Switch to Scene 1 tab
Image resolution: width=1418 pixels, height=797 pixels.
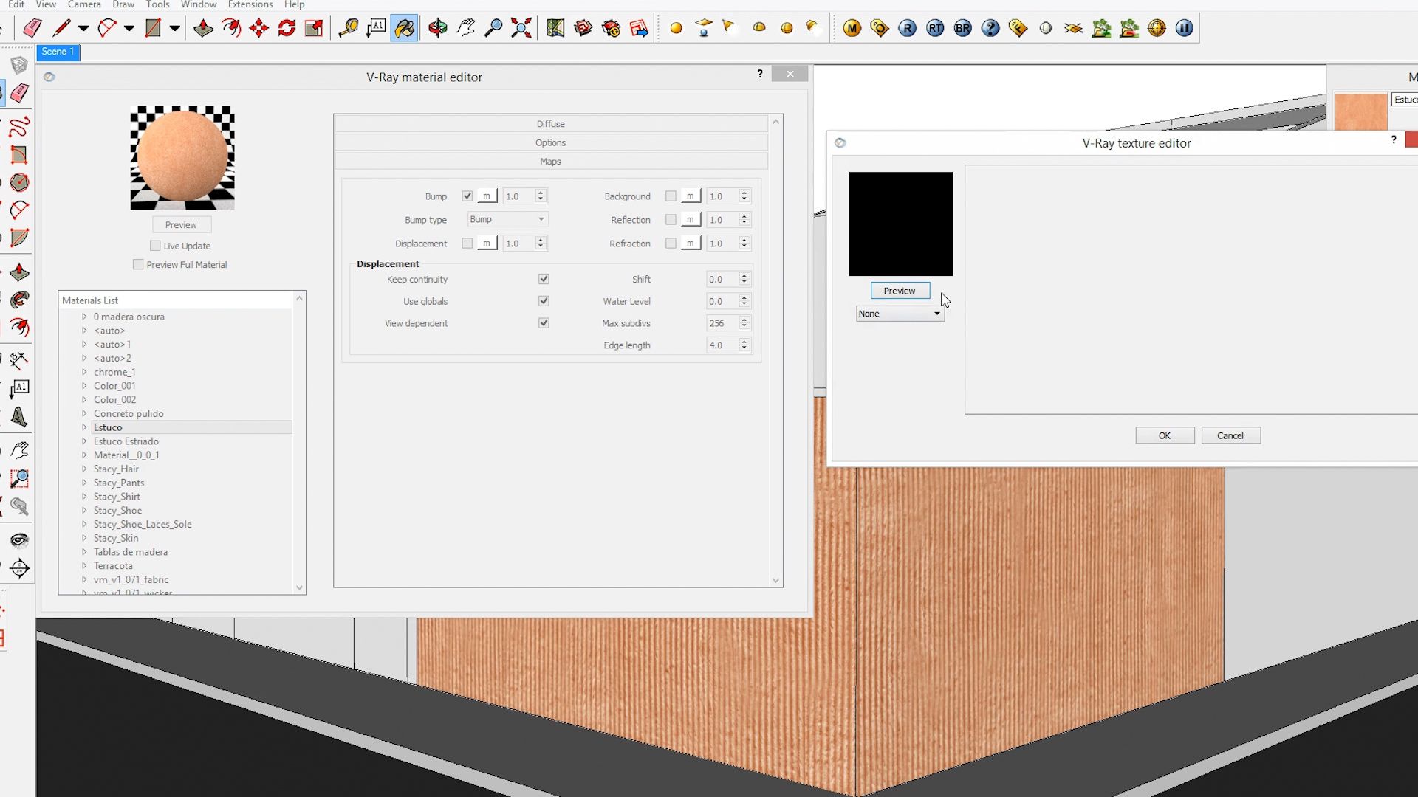click(58, 52)
